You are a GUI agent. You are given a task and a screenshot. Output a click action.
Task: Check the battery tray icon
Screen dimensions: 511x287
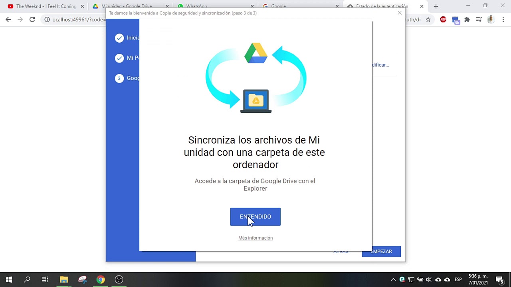(x=420, y=279)
